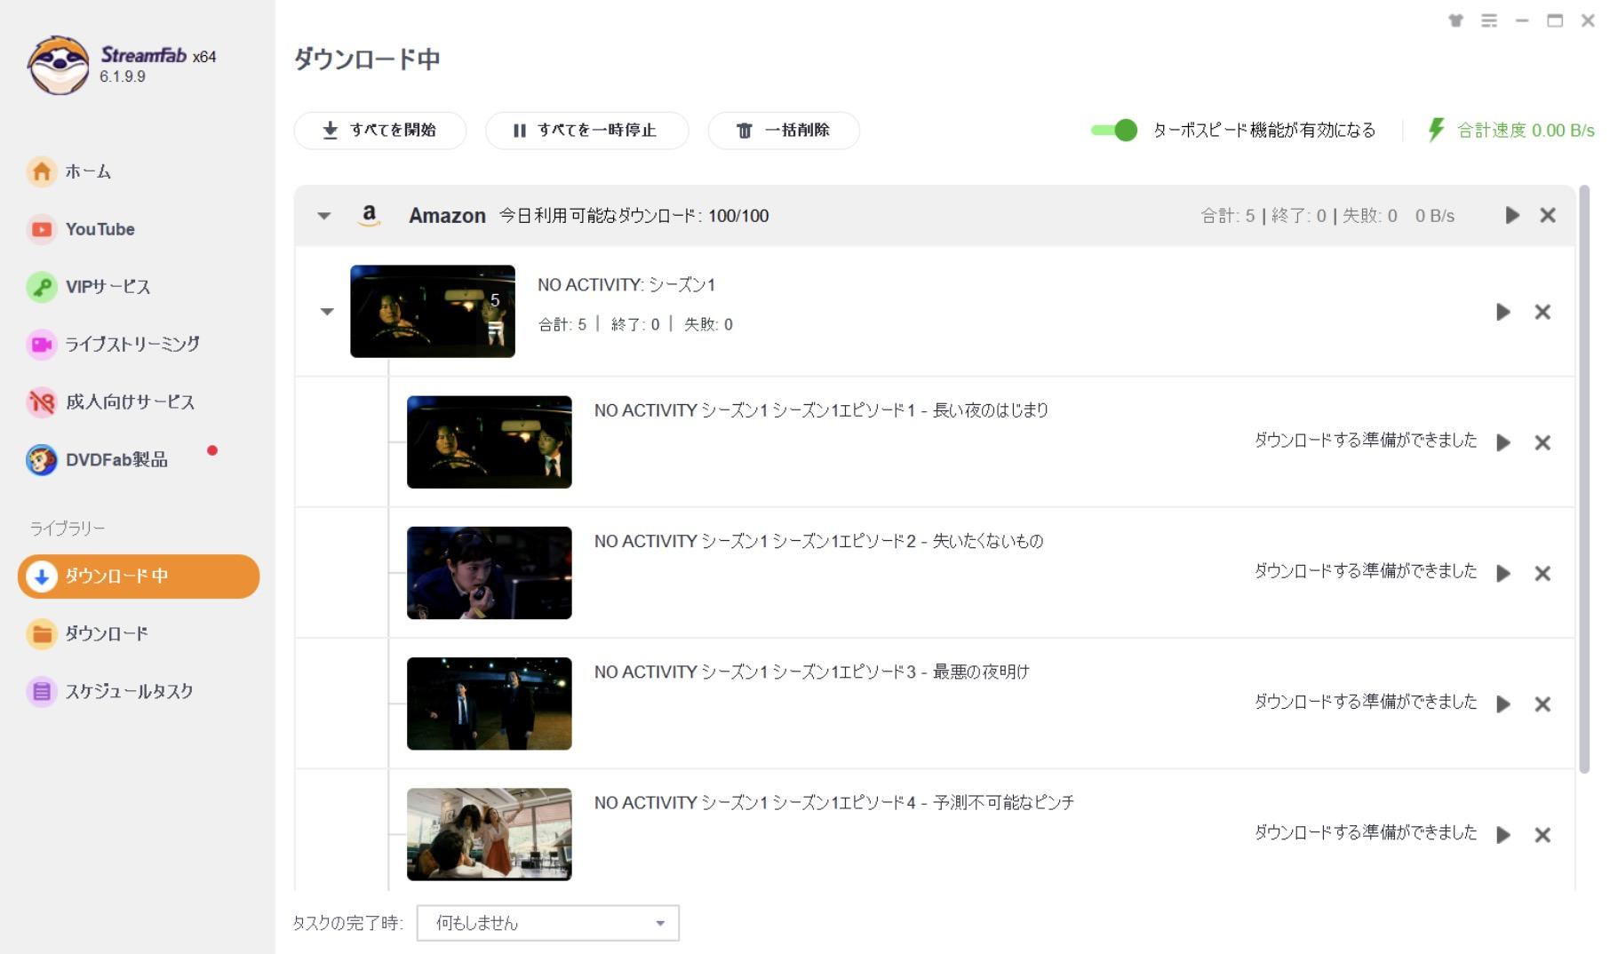Image resolution: width=1610 pixels, height=954 pixels.
Task: Maximize the StreamFab window
Action: (x=1555, y=20)
